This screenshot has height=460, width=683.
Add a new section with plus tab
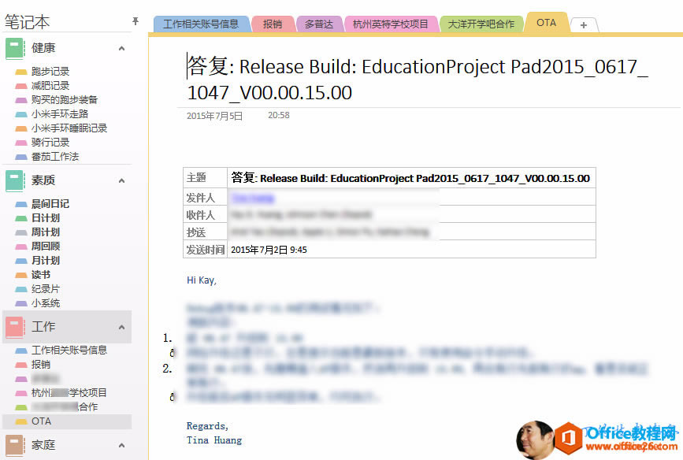pos(584,25)
